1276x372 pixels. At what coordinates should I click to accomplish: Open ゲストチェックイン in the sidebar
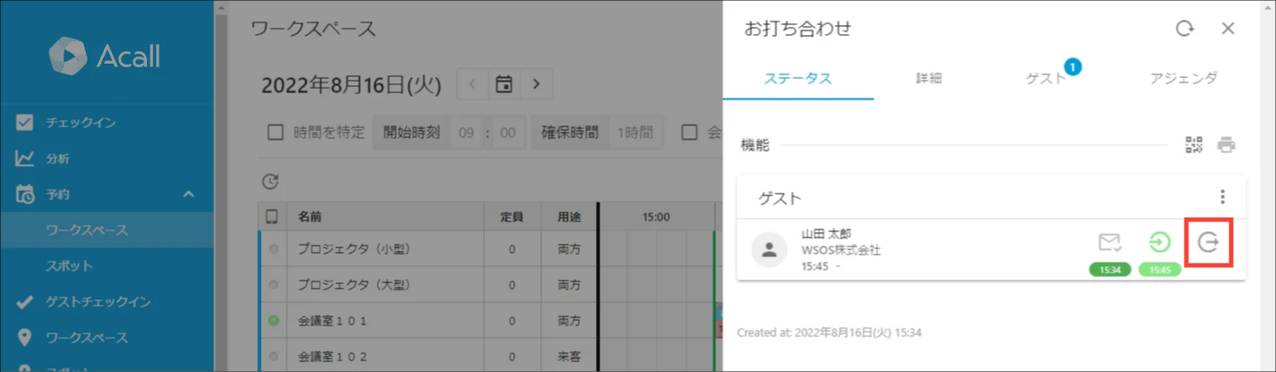point(107,302)
